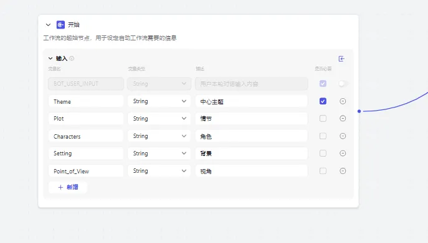The width and height of the screenshot is (428, 243).
Task: Toggle the BOT_USER_INPUT switch
Action: tap(343, 84)
